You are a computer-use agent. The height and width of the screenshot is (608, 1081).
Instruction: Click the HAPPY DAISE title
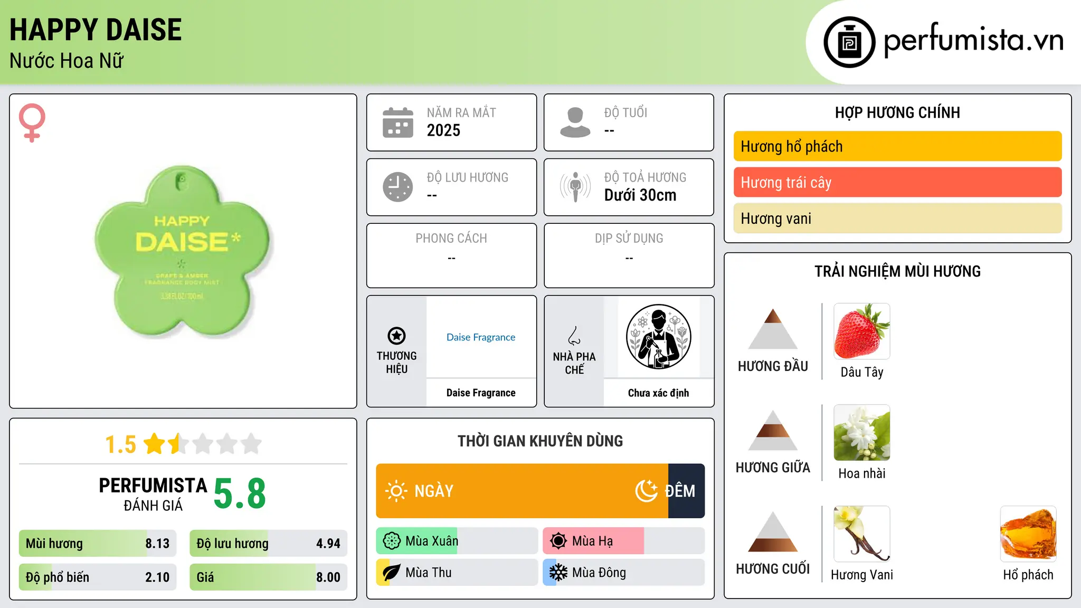tap(96, 30)
